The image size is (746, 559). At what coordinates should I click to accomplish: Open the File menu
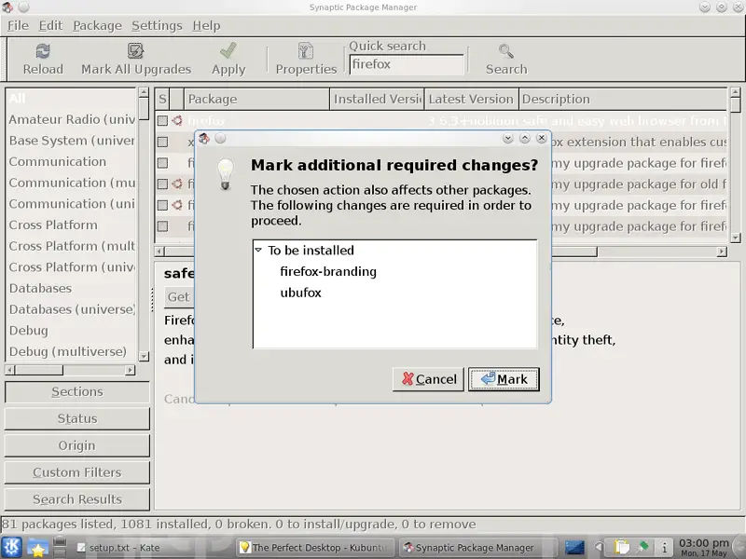coord(18,26)
